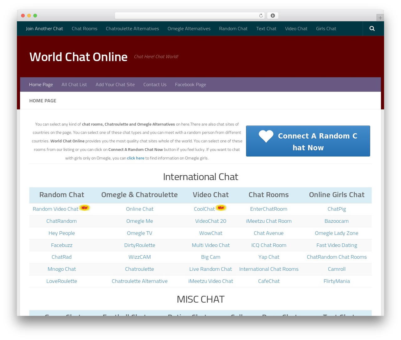Open Random Chat in top navigation
The width and height of the screenshot is (401, 340).
pyautogui.click(x=233, y=29)
